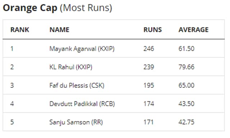Click the AVERAGE column header
The height and width of the screenshot is (138, 230).
click(x=193, y=30)
